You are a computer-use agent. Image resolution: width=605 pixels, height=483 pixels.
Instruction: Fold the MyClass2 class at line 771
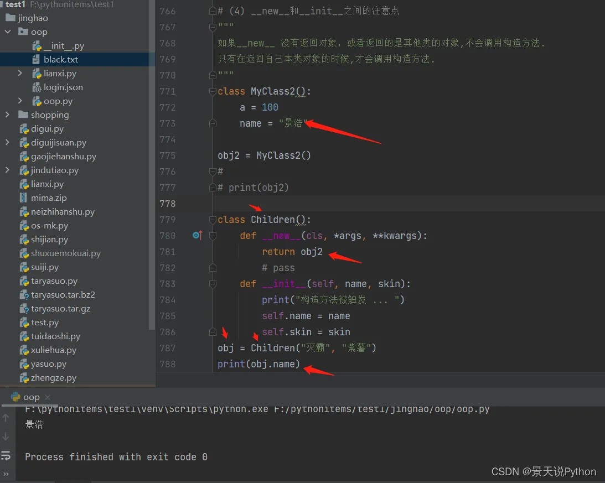tap(213, 91)
